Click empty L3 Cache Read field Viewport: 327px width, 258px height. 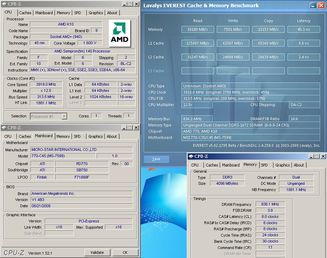[x=198, y=71]
